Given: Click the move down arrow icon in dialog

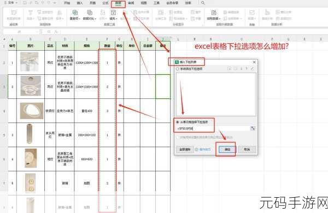Looking at the screenshot, I should [241, 69].
